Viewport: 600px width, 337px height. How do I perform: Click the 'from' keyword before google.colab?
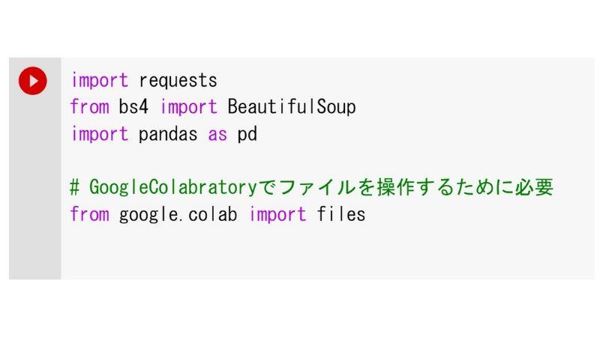click(x=89, y=214)
